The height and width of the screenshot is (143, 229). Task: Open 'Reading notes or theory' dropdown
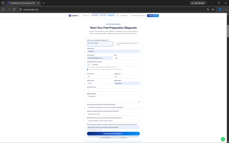tap(113, 114)
